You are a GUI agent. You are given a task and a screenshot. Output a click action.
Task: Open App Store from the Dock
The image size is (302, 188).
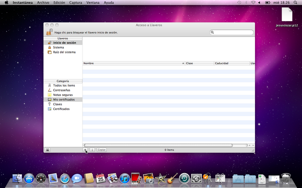[29, 179]
